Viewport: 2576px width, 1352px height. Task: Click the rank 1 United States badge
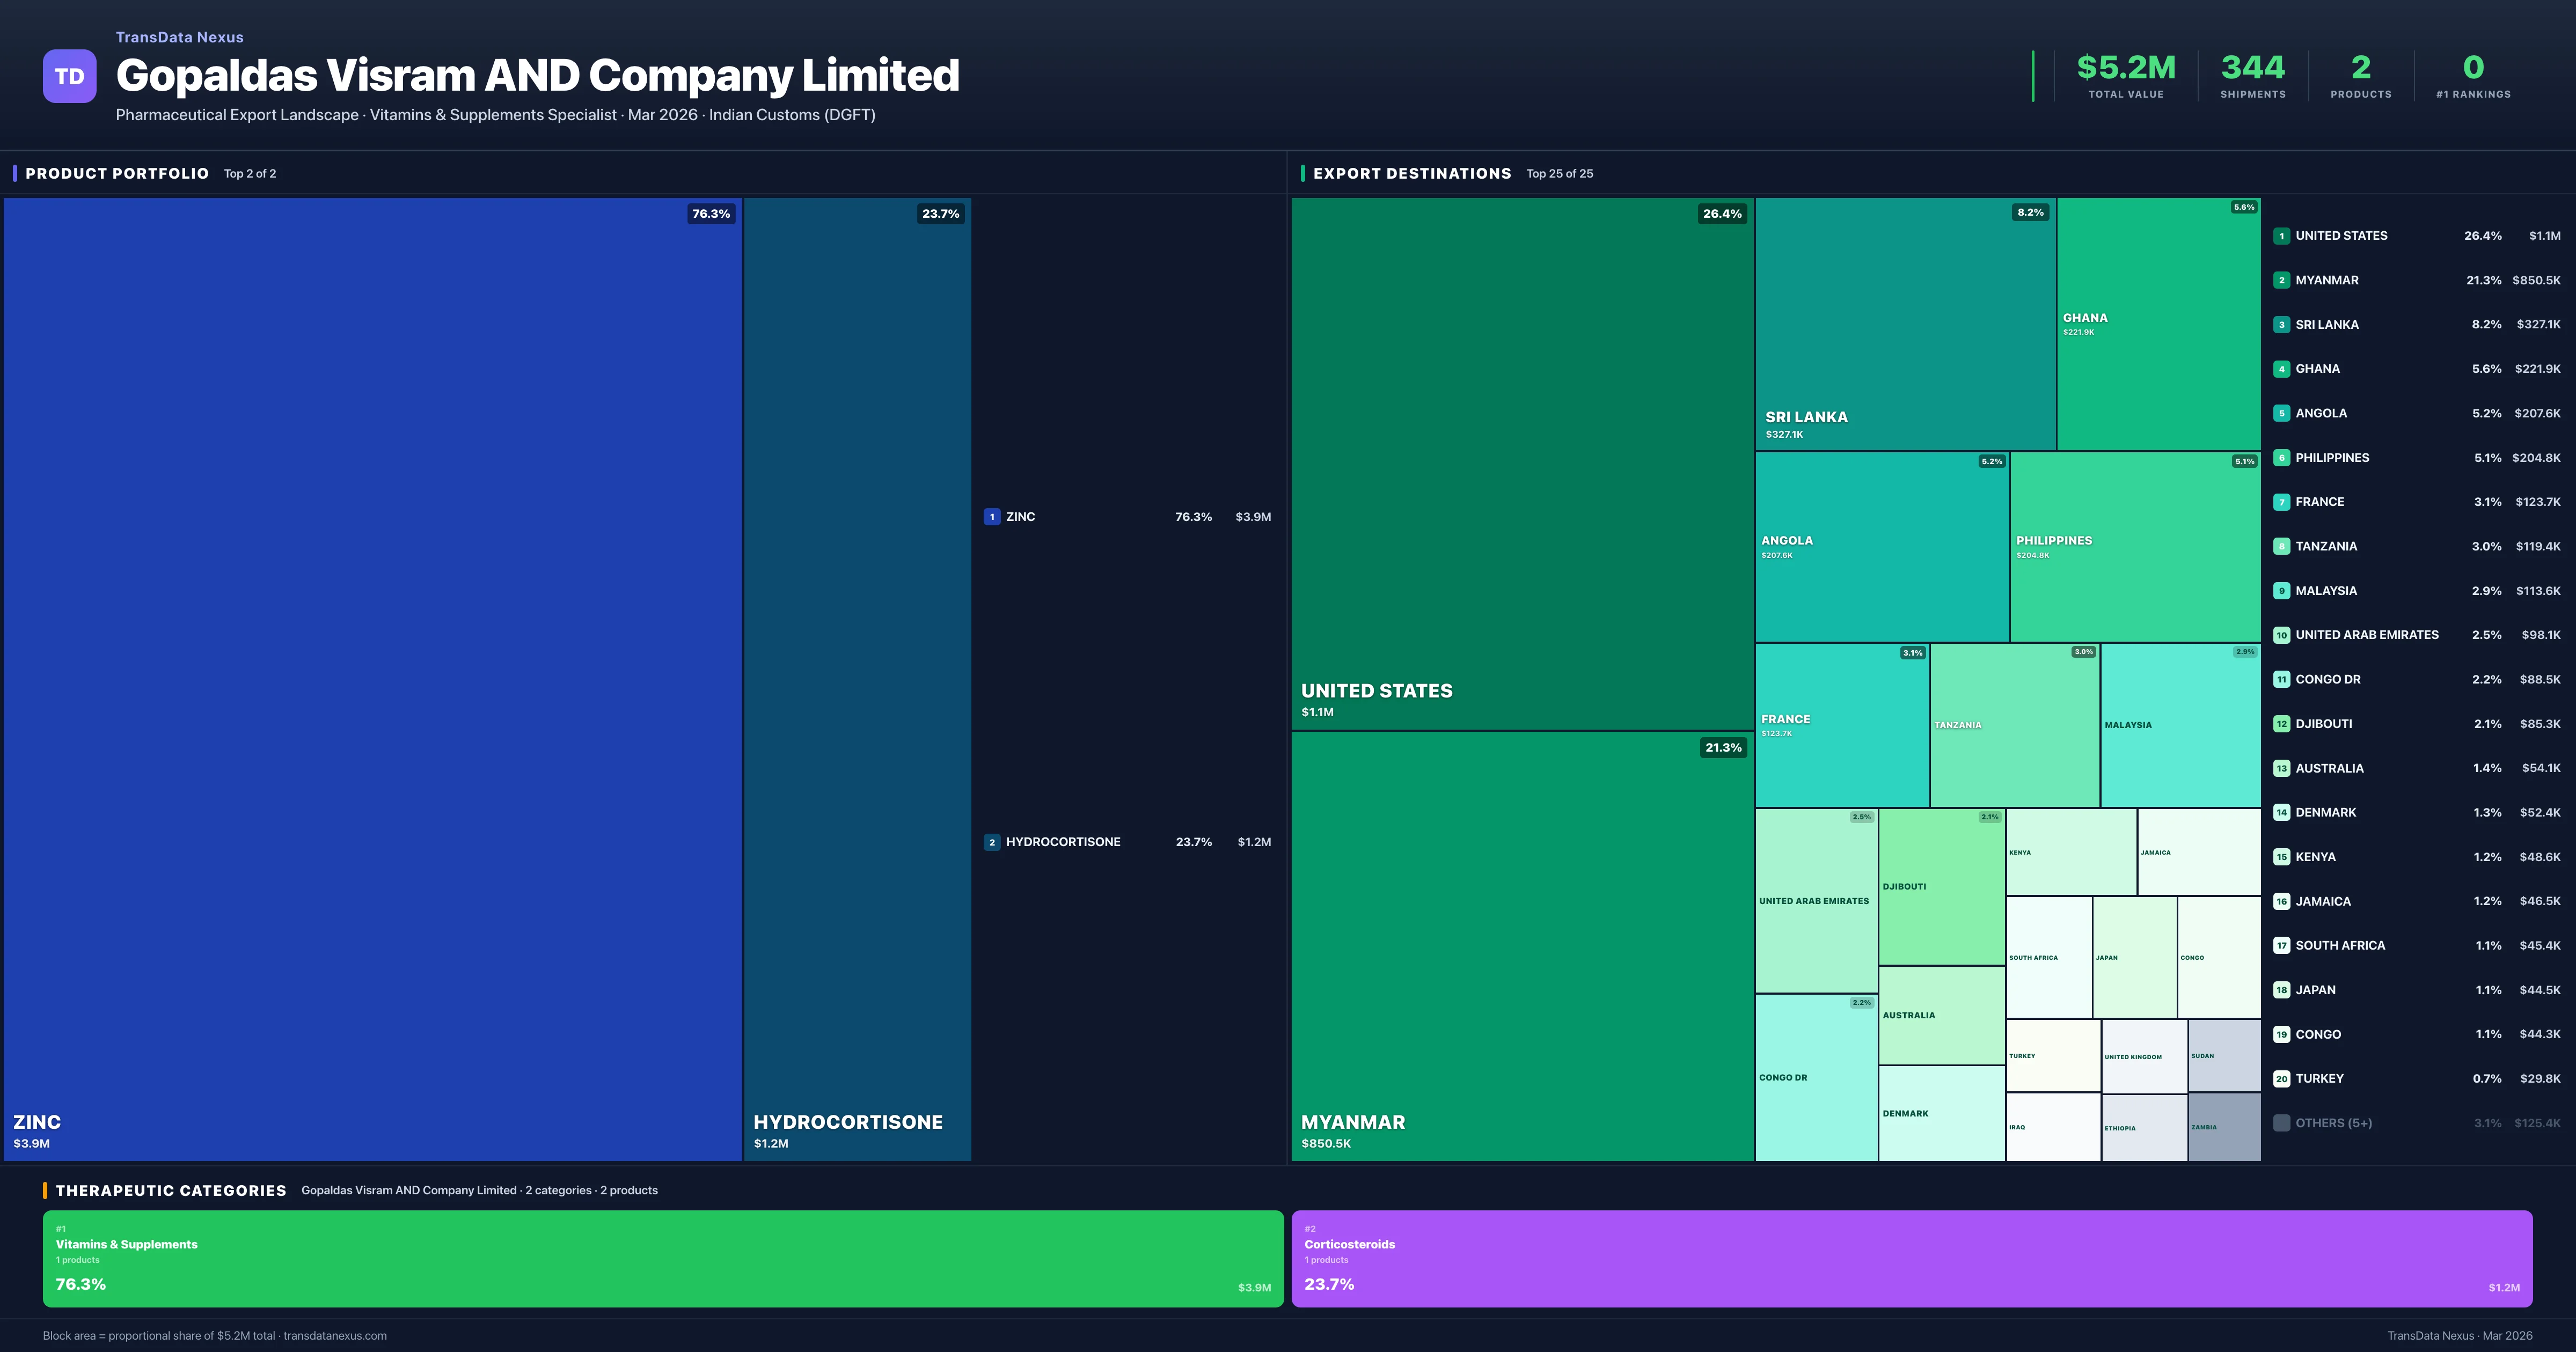[2281, 236]
